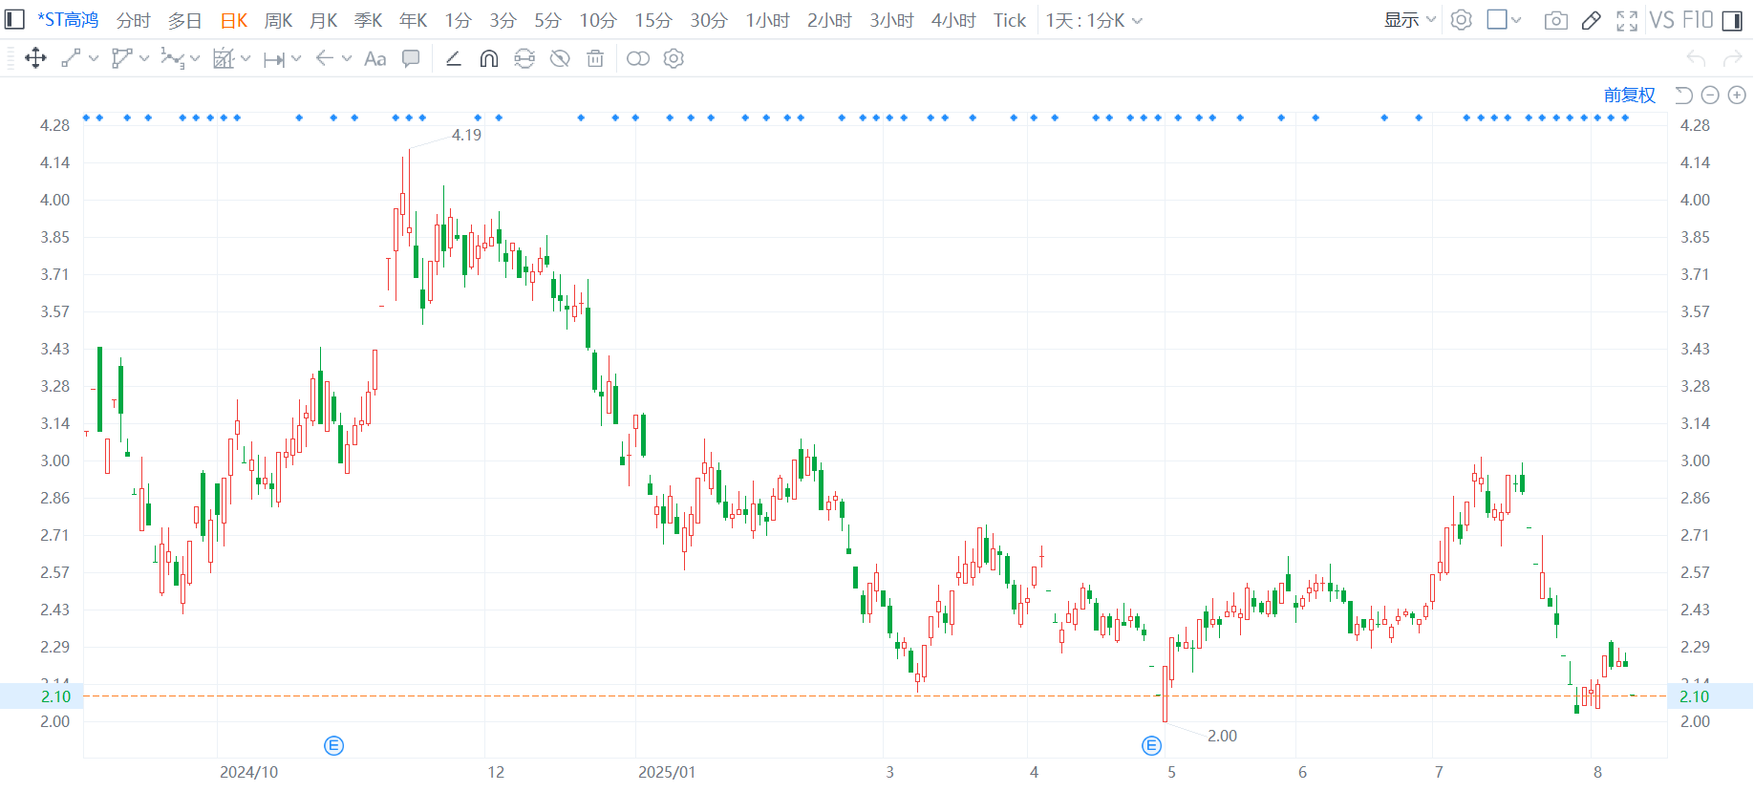The height and width of the screenshot is (792, 1754).
Task: Switch to 周K weekly chart tab
Action: pos(278,20)
